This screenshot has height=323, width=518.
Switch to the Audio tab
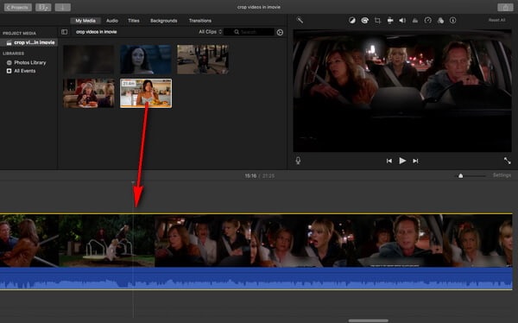pyautogui.click(x=112, y=21)
